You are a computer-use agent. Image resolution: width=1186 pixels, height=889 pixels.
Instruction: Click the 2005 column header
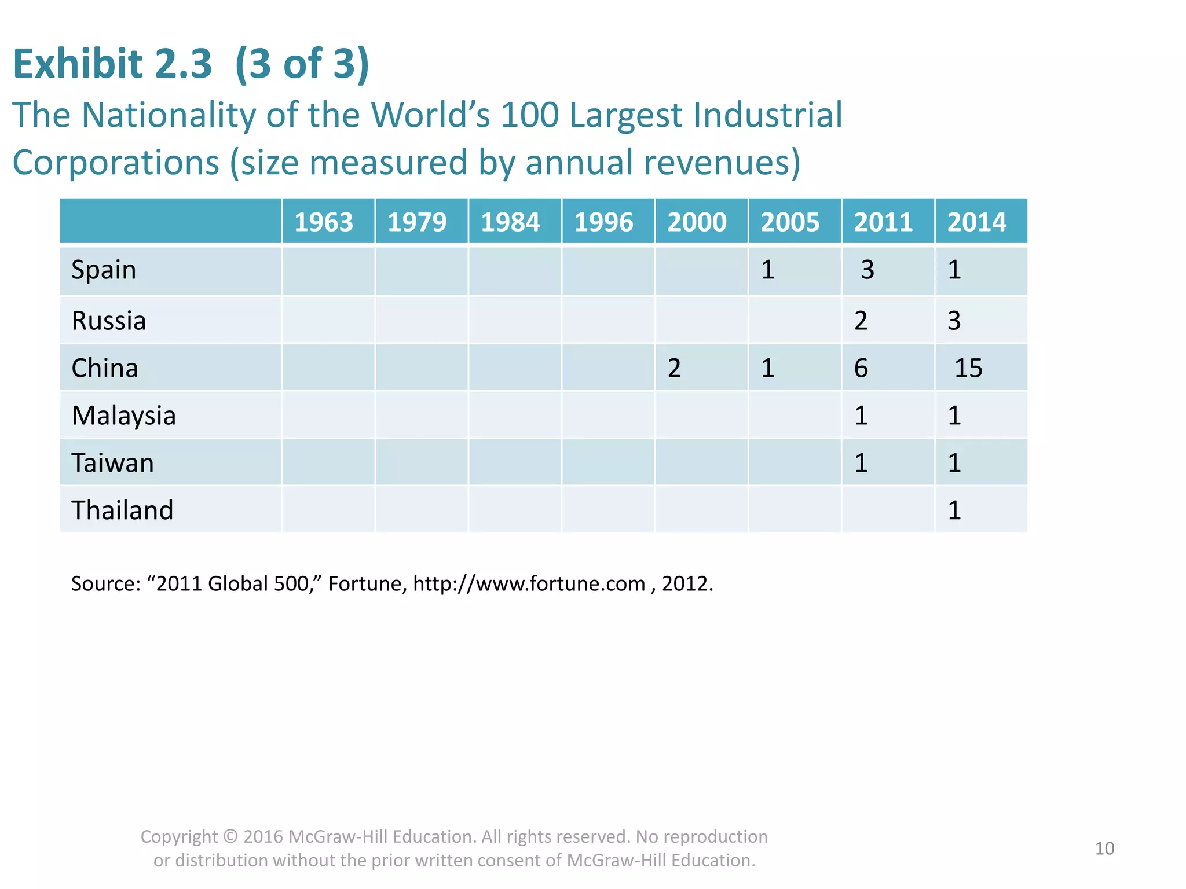coord(790,222)
